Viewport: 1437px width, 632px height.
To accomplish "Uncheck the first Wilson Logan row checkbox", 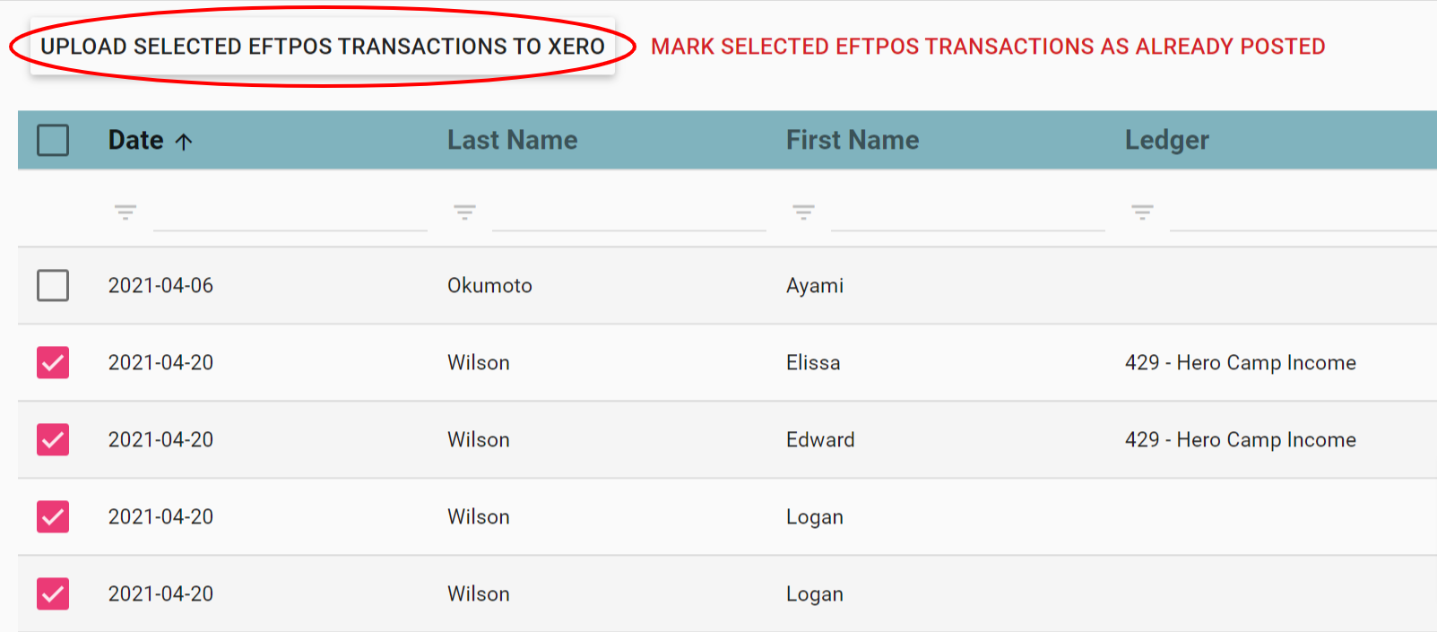I will point(53,516).
